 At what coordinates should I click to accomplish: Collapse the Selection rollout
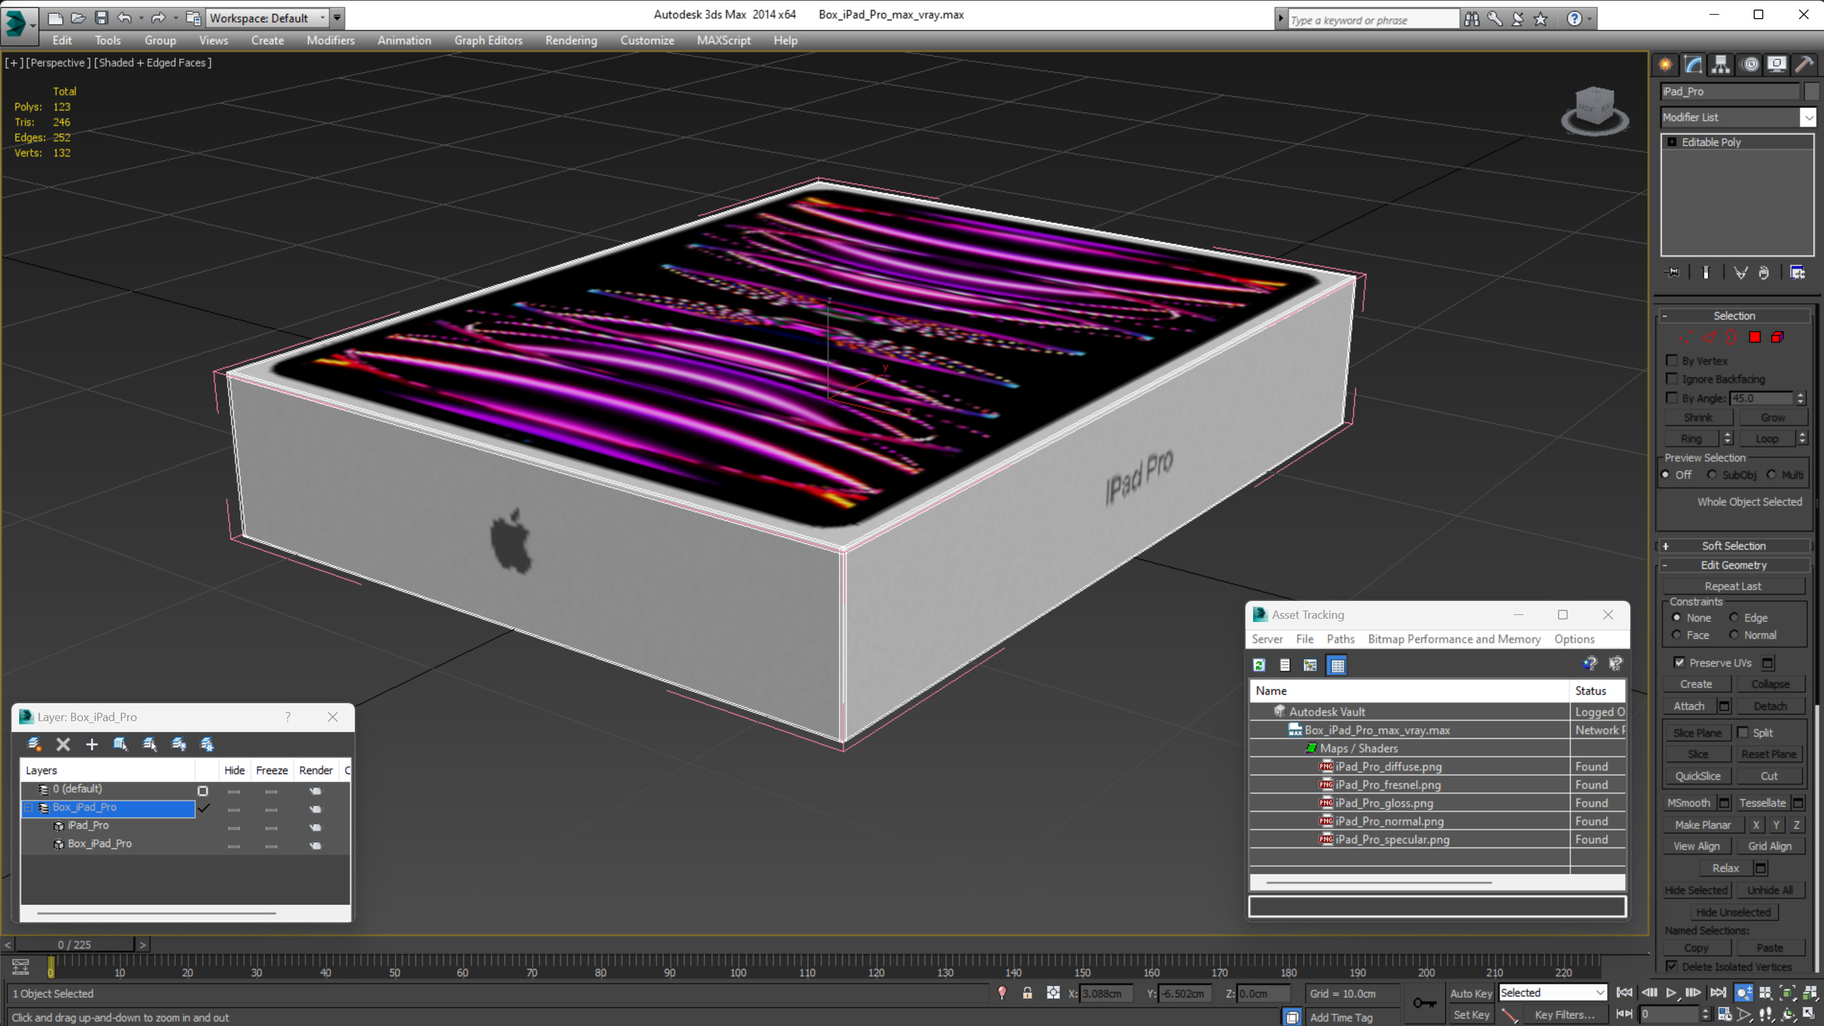(1733, 315)
